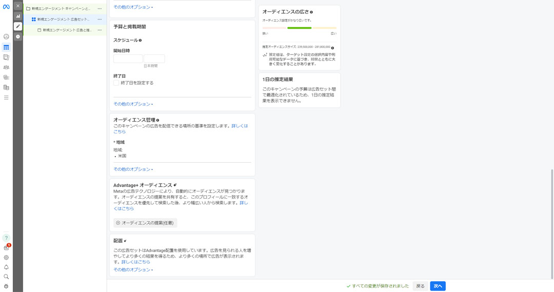Click the info icon beside オーディエンス管理
This screenshot has height=292, width=554.
click(x=157, y=120)
